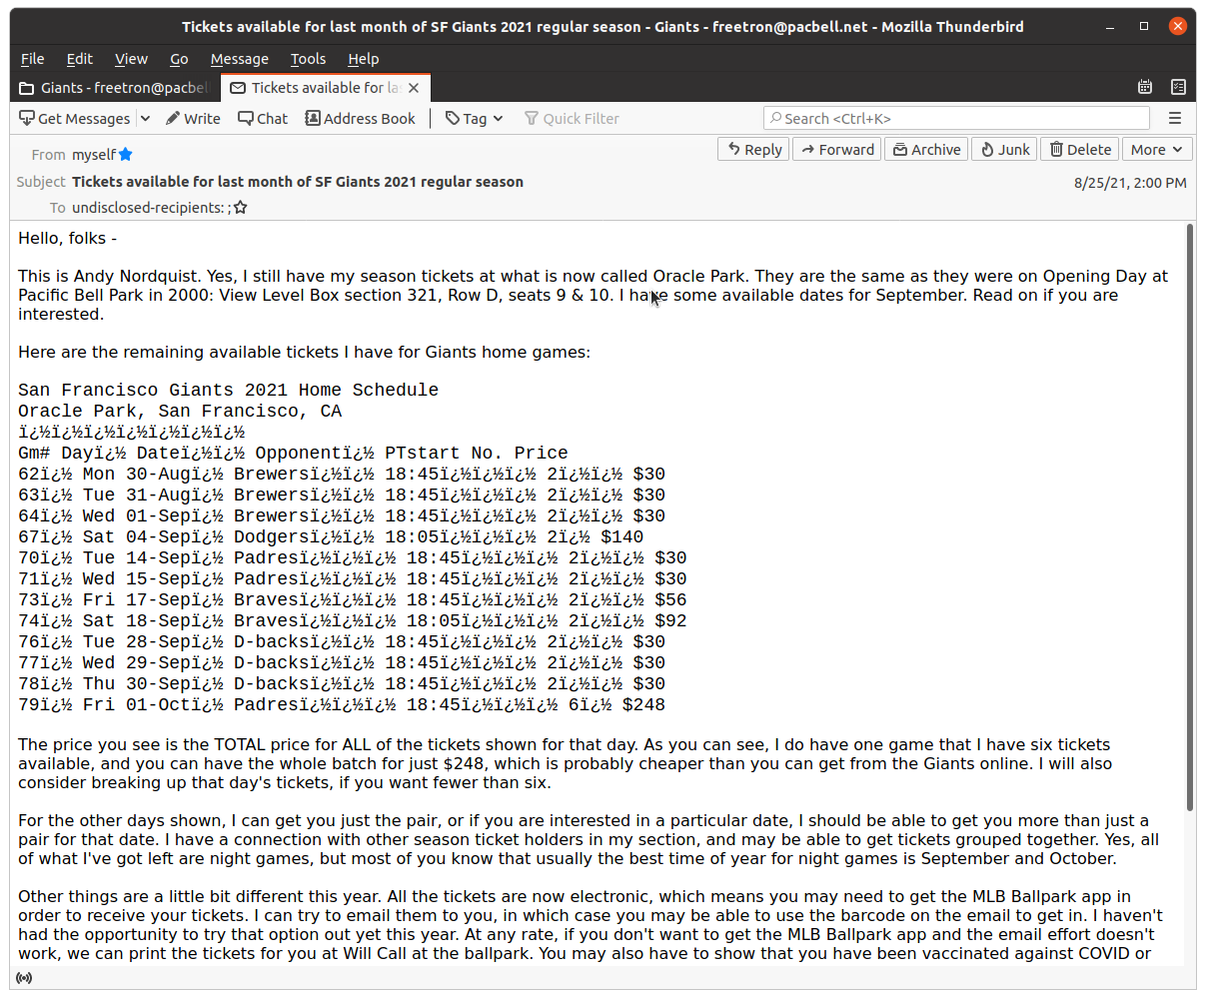This screenshot has height=999, width=1206.
Task: Minimize the Thunderbird window
Action: pyautogui.click(x=1110, y=27)
